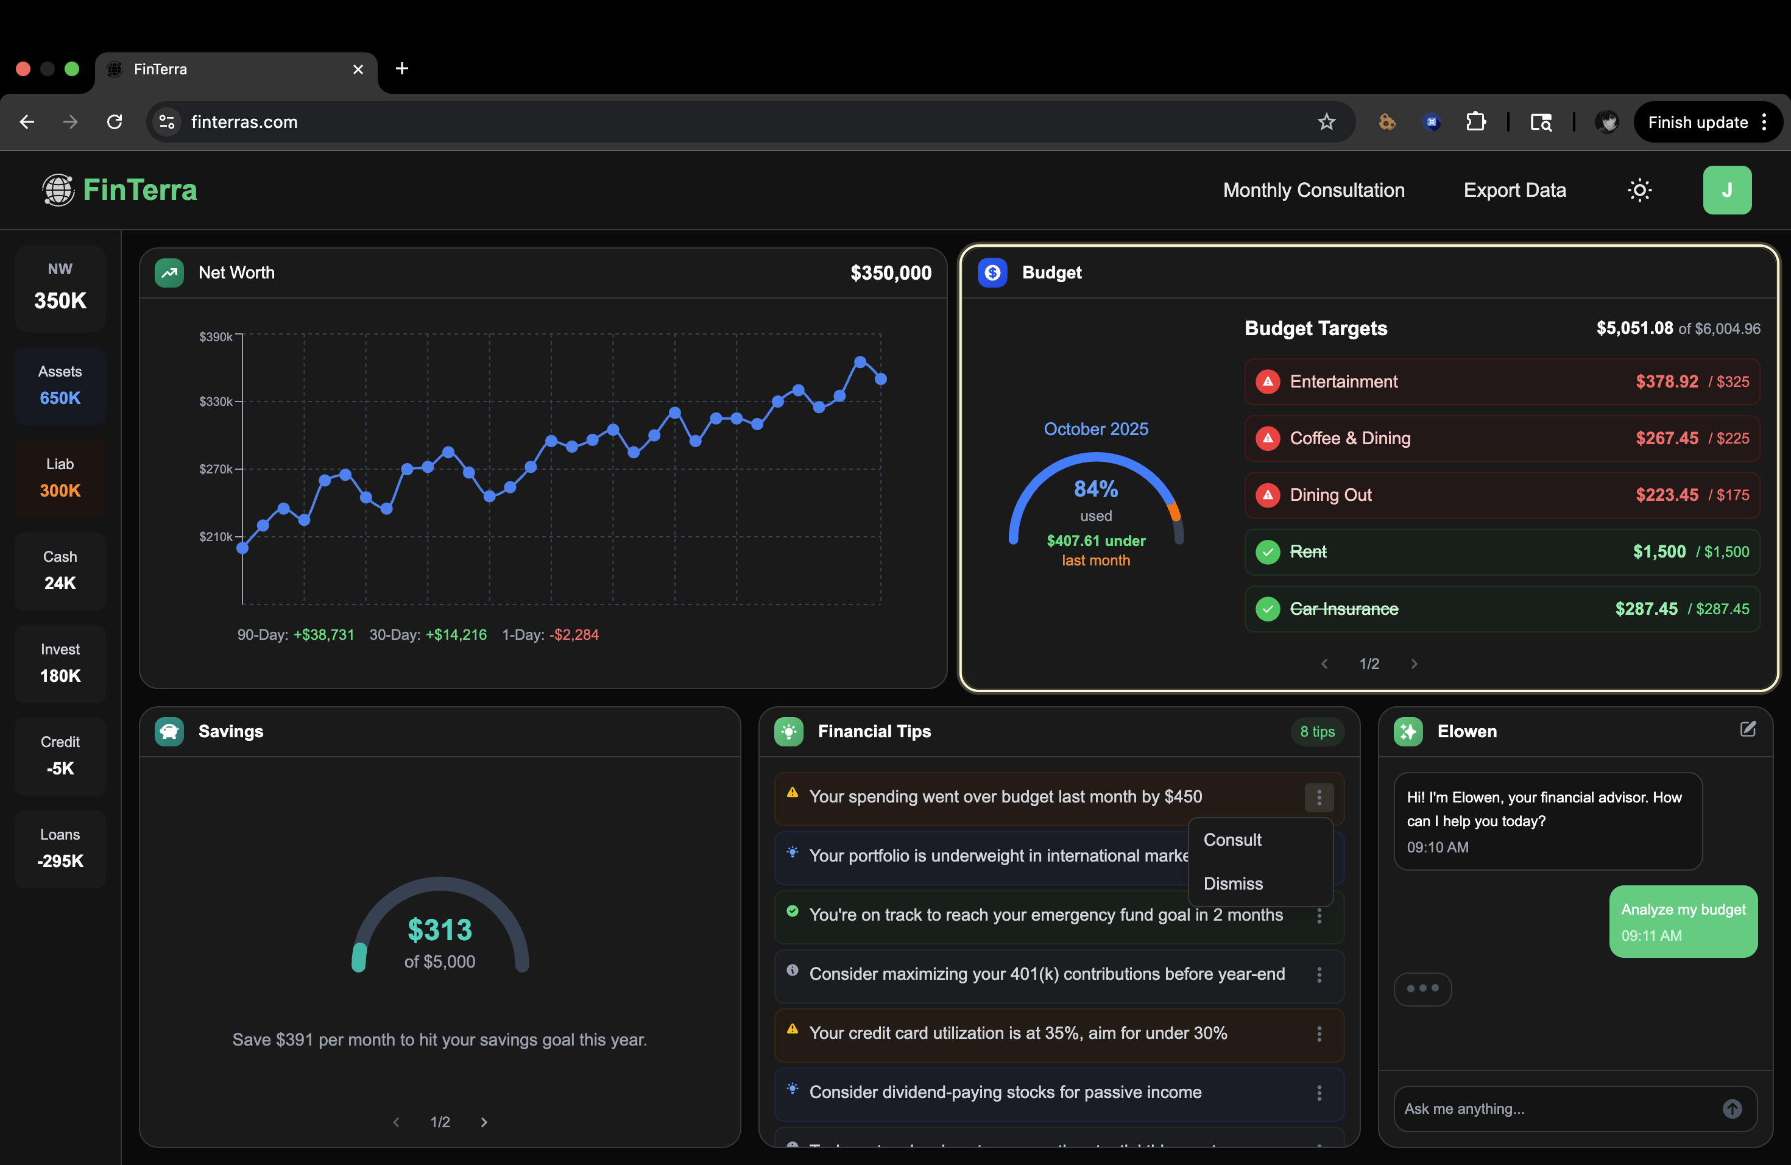The height and width of the screenshot is (1165, 1791).
Task: Open Monthly Consultation link
Action: click(x=1313, y=190)
